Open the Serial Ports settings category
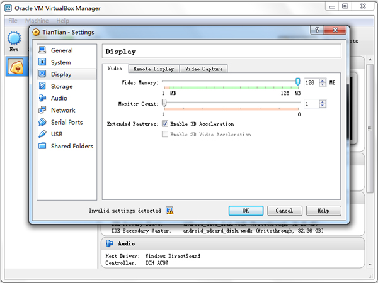This screenshot has height=283, width=378. tap(67, 122)
